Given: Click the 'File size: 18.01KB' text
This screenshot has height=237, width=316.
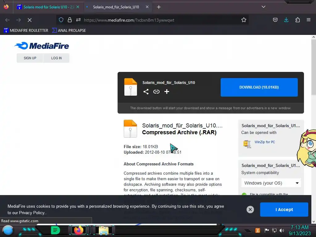Looking at the screenshot, I should [x=141, y=147].
